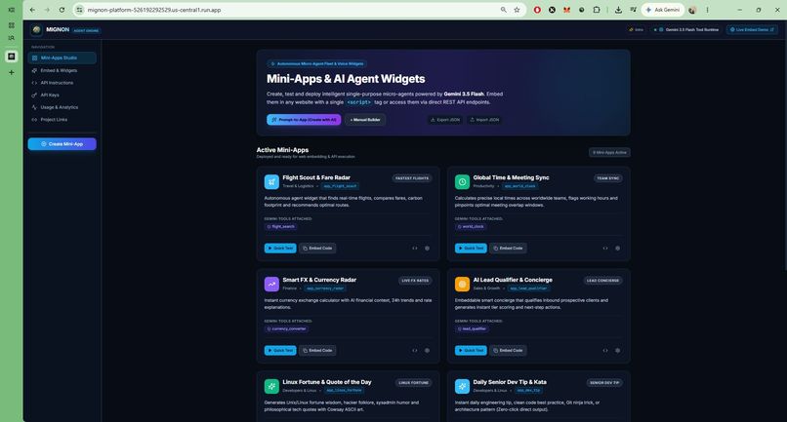Viewport: 787px width, 422px height.
Task: Add a new tab with the plus icon
Action: [12, 72]
